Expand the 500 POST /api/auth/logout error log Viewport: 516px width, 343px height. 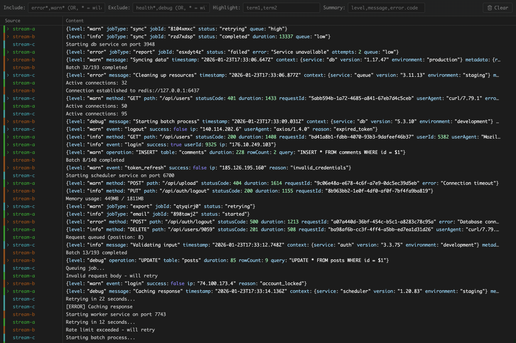click(7, 221)
